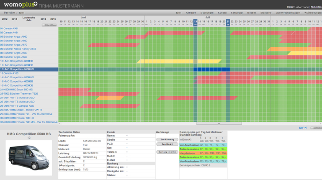Open vehicle 31-K020 HMC Pioneer 500 MS
322x180 pixels.
29,122
